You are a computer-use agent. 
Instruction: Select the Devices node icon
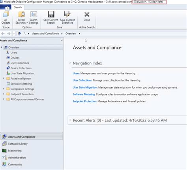coord(8,58)
